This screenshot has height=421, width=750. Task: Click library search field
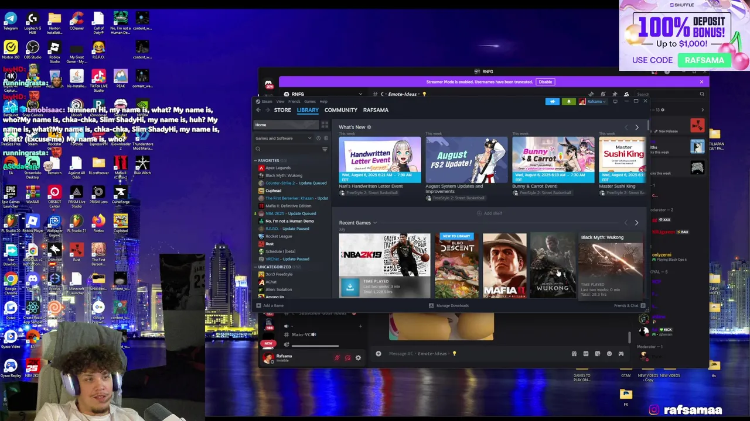[287, 149]
